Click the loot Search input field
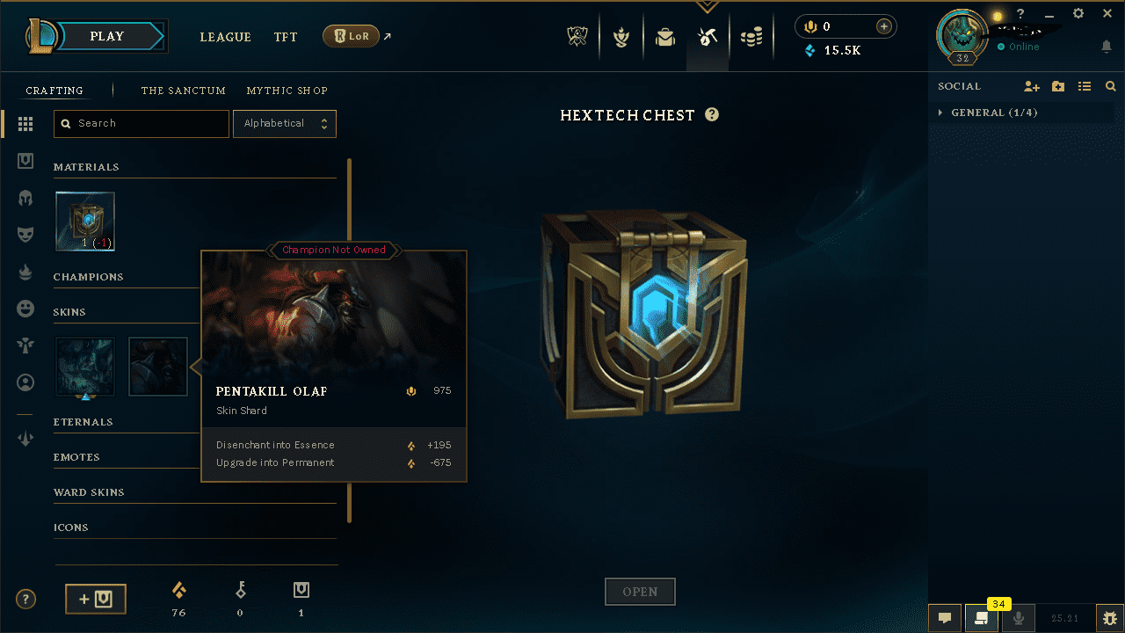Image resolution: width=1125 pixels, height=633 pixels. click(x=142, y=124)
